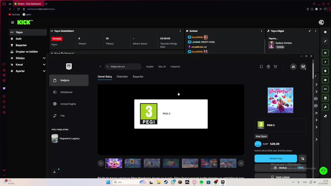Click the Windows Start button
331x186 pixels.
[x=108, y=182]
